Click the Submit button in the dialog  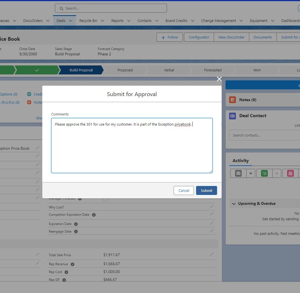[x=206, y=190]
